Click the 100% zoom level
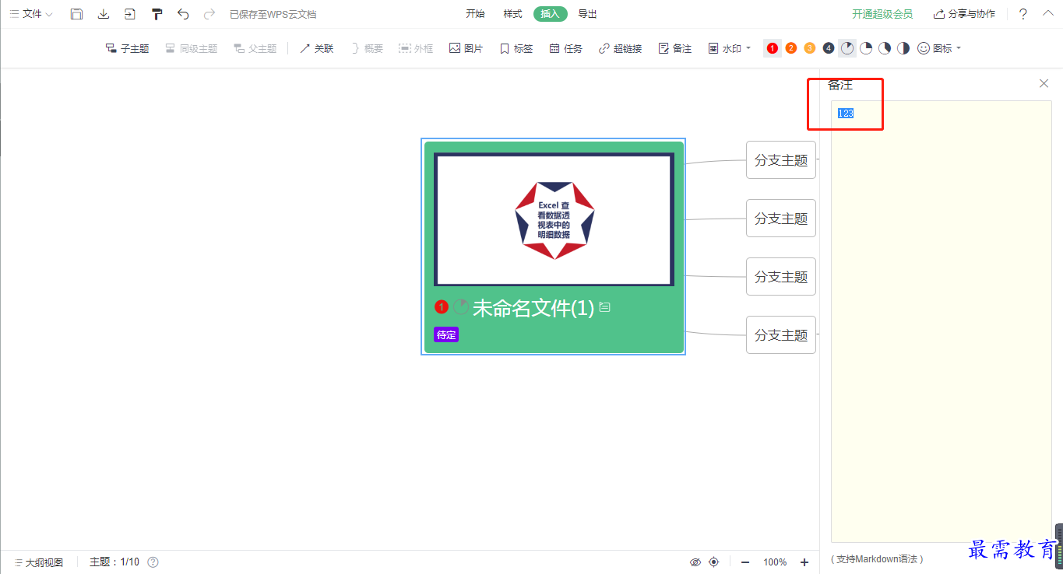 click(x=775, y=562)
